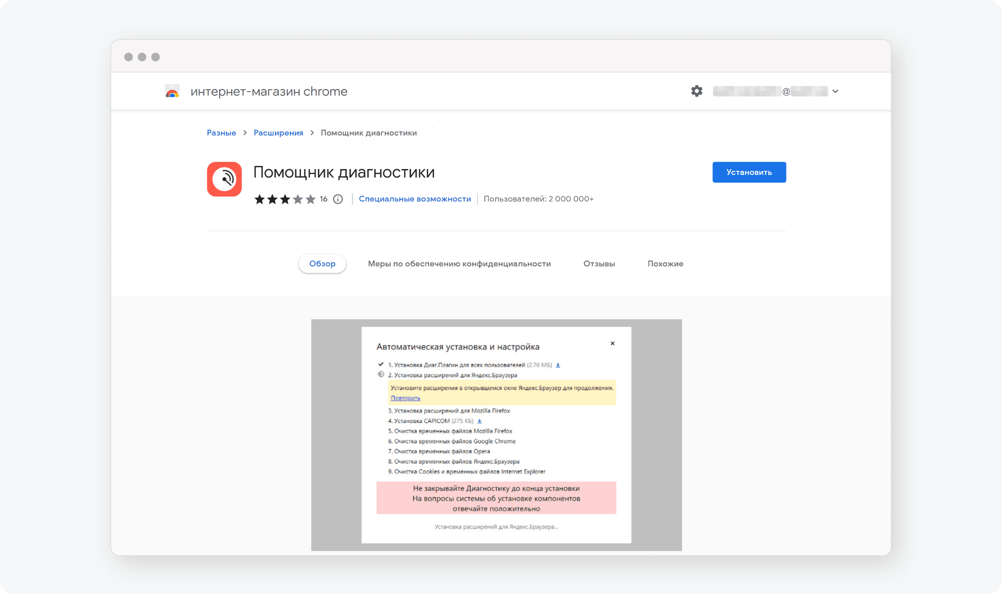The width and height of the screenshot is (1002, 594).
Task: Click the Повторить retry link
Action: [406, 397]
